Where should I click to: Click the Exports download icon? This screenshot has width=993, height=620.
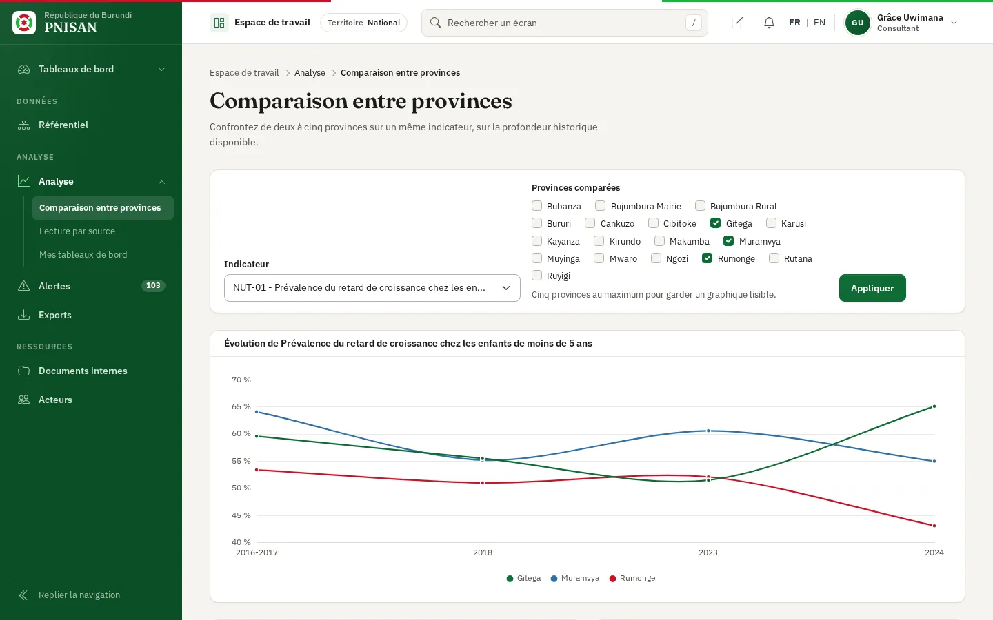tap(24, 315)
